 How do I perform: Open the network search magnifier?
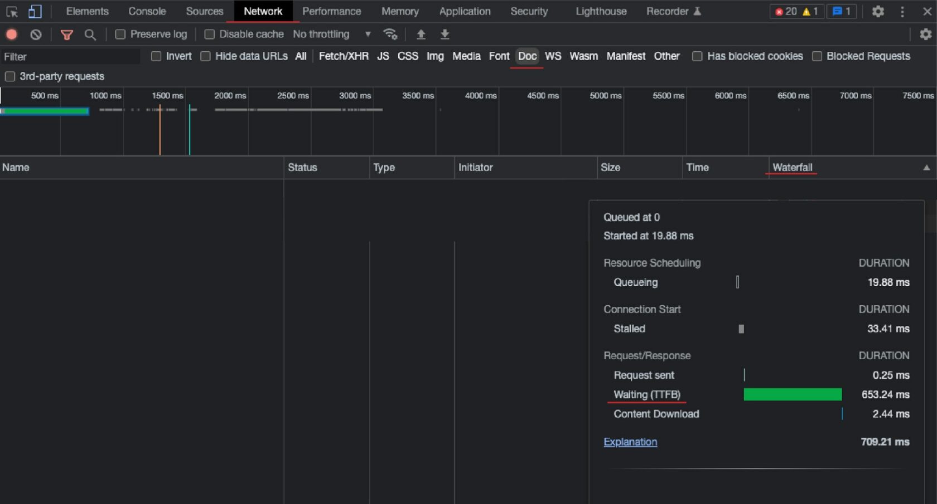click(x=90, y=35)
